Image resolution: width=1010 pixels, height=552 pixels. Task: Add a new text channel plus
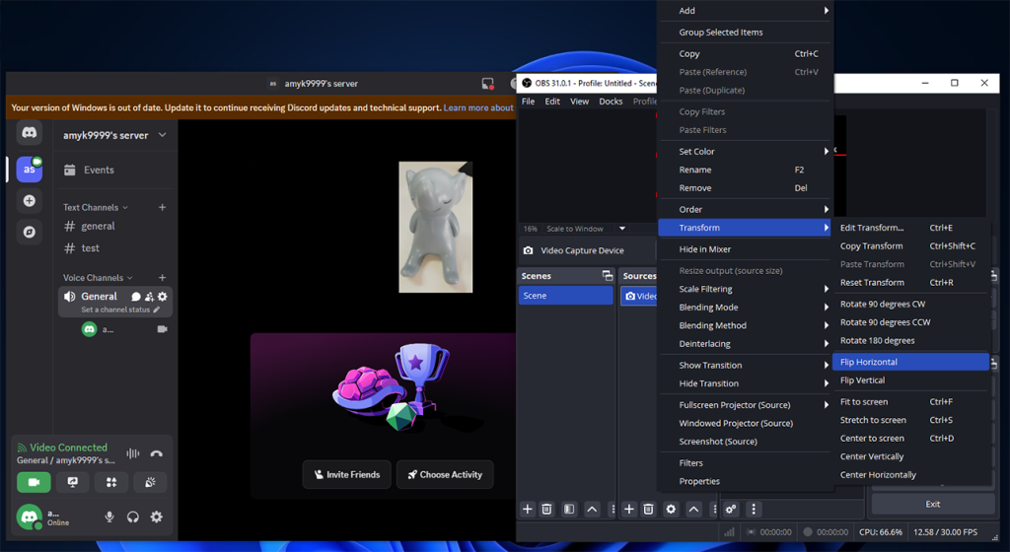pos(163,207)
